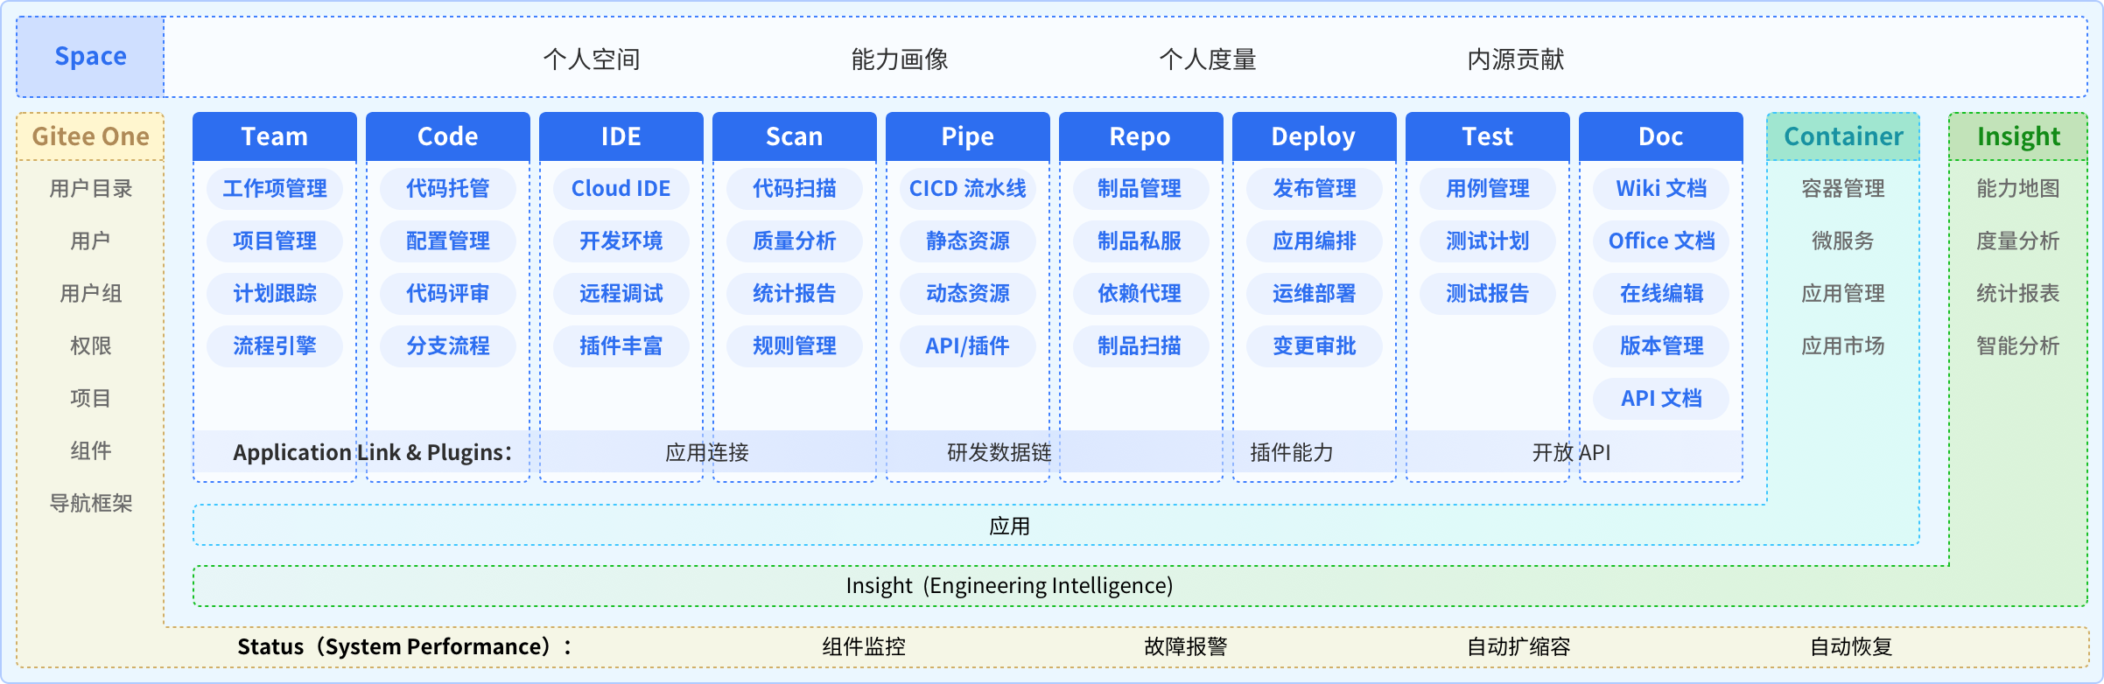
Task: Select the Code module header
Action: pyautogui.click(x=448, y=136)
